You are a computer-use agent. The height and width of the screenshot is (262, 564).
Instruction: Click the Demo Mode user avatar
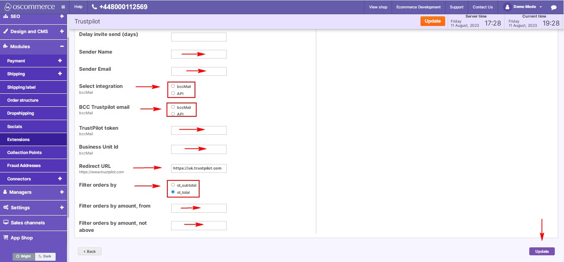coord(508,7)
